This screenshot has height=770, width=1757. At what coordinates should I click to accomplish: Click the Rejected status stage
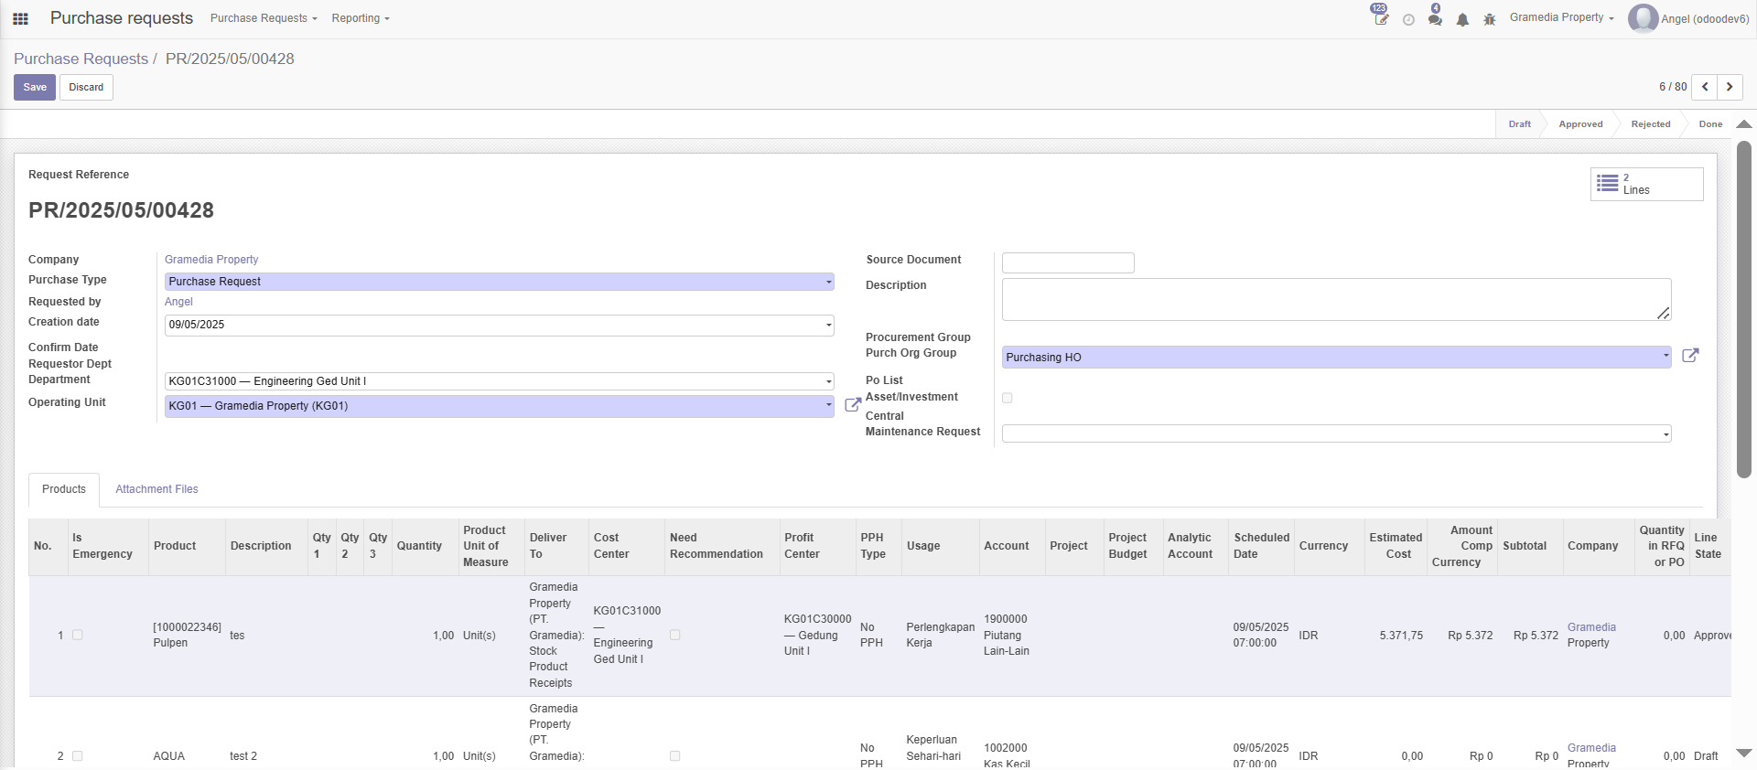tap(1650, 124)
